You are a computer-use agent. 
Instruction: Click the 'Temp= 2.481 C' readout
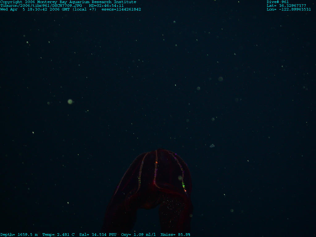(58, 235)
